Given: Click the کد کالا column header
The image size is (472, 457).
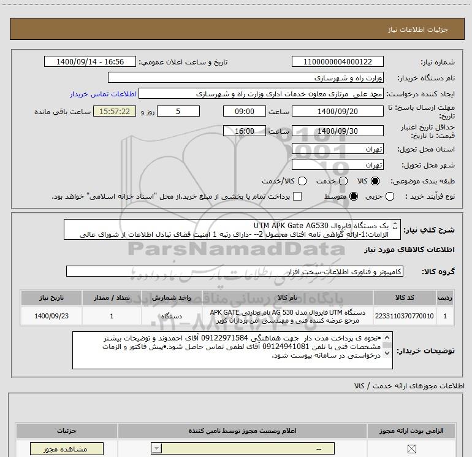Looking at the screenshot, I should pyautogui.click(x=405, y=298).
